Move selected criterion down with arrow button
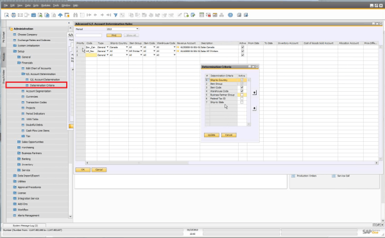Viewport: 385px width, 238px height. pyautogui.click(x=255, y=108)
